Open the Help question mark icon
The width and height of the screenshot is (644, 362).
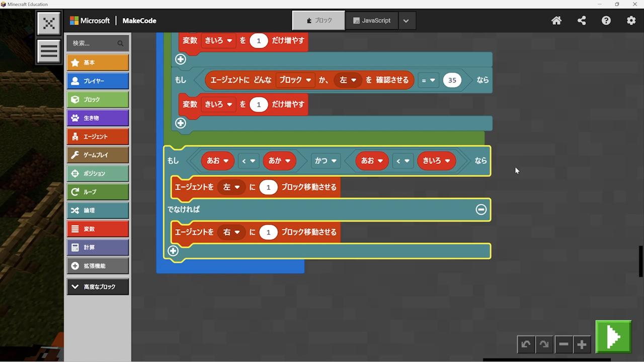606,21
